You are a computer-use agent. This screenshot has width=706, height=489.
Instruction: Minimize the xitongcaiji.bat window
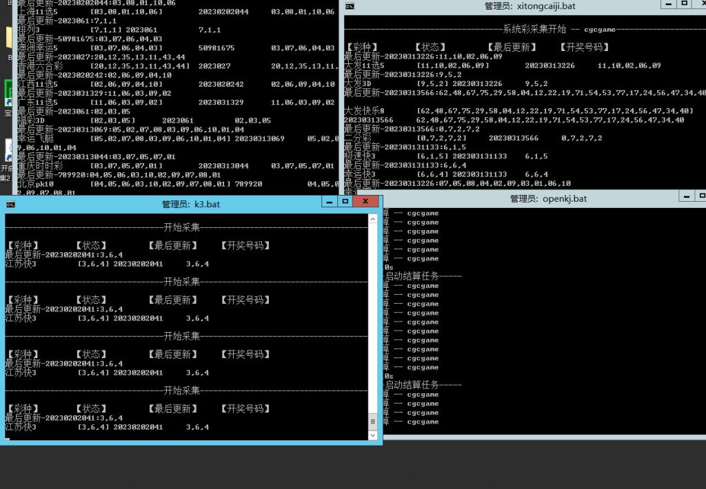click(667, 4)
